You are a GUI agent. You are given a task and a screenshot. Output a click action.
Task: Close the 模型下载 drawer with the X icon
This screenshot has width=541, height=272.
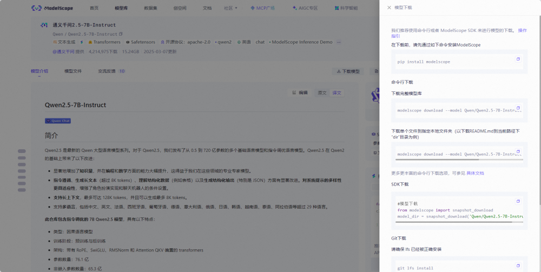pos(389,8)
